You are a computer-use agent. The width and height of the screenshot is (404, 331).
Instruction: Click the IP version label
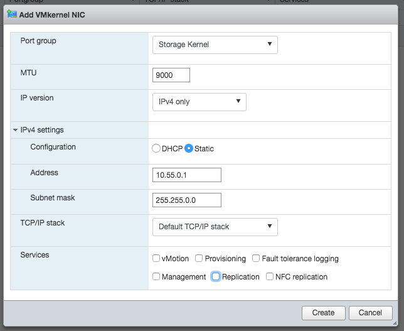37,98
